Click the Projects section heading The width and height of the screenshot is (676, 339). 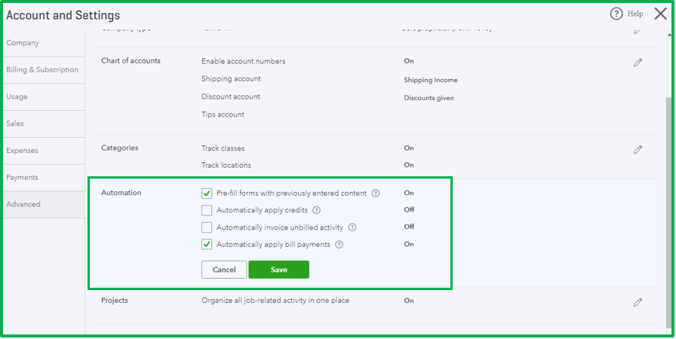click(115, 301)
